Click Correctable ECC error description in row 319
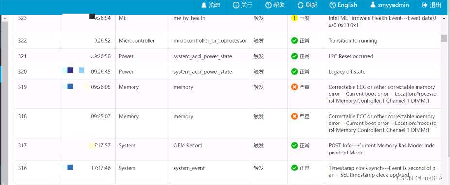This screenshot has width=450, height=185. pyautogui.click(x=382, y=94)
